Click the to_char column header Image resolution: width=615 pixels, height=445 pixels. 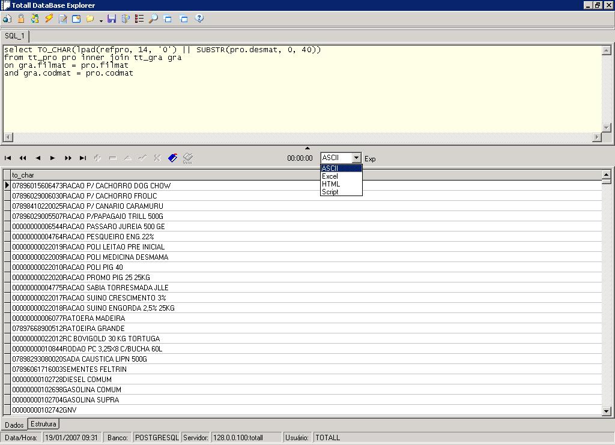click(306, 175)
